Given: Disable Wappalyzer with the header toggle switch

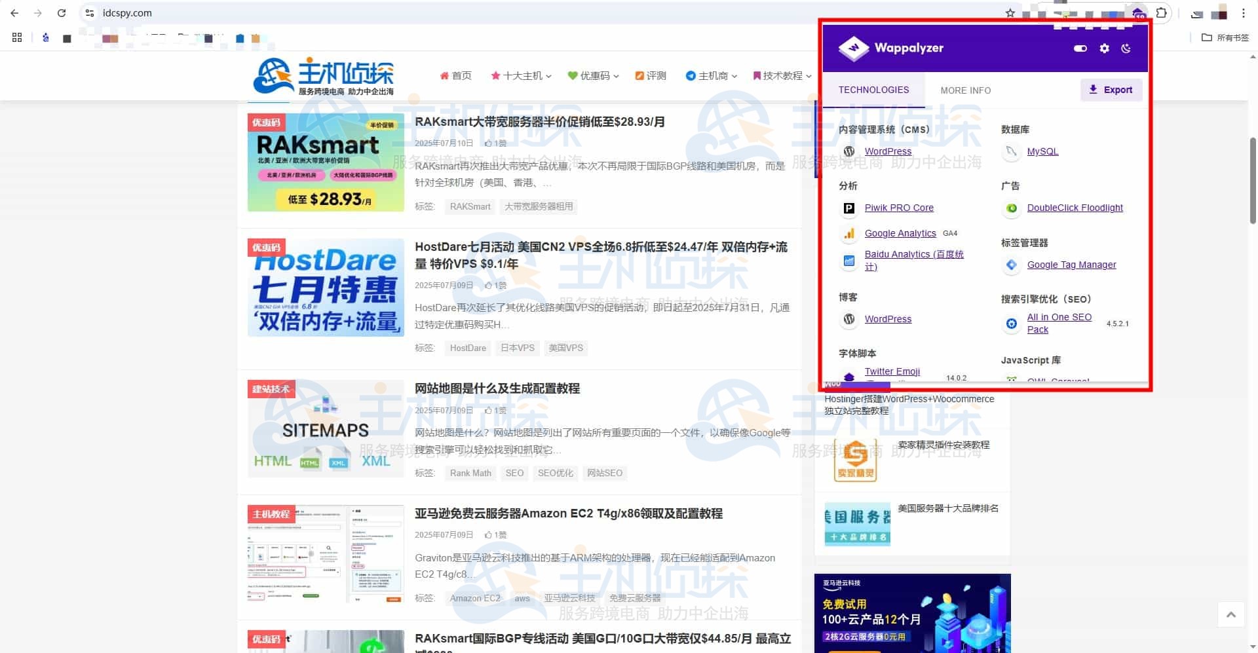Looking at the screenshot, I should (x=1080, y=48).
